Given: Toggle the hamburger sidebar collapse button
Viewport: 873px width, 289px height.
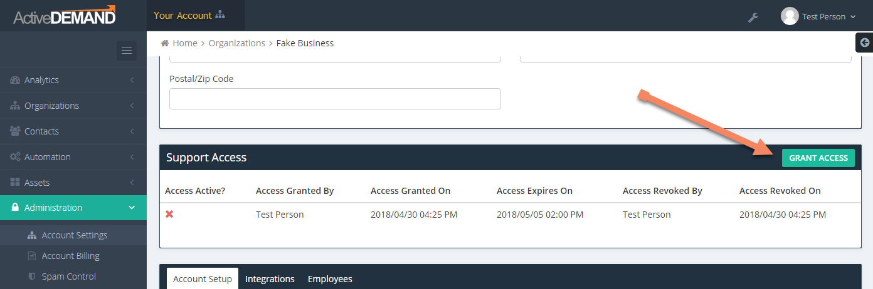Looking at the screenshot, I should coord(126,51).
